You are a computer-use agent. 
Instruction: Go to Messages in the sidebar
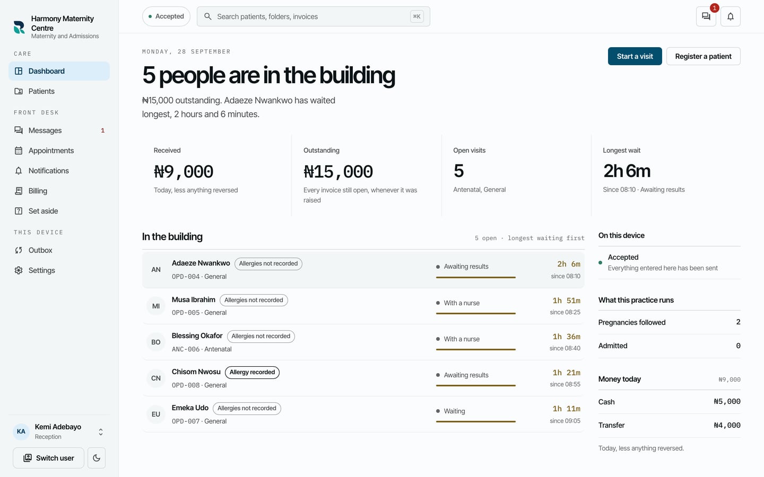59,130
